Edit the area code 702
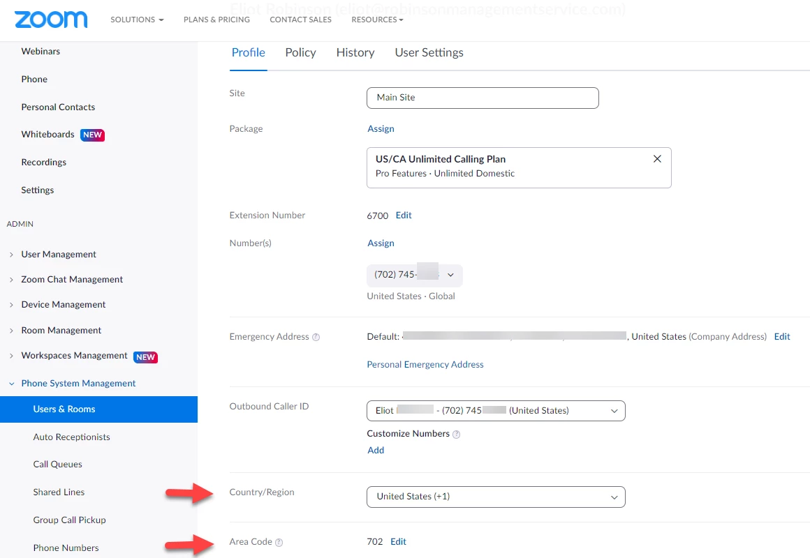This screenshot has width=810, height=558. click(398, 541)
